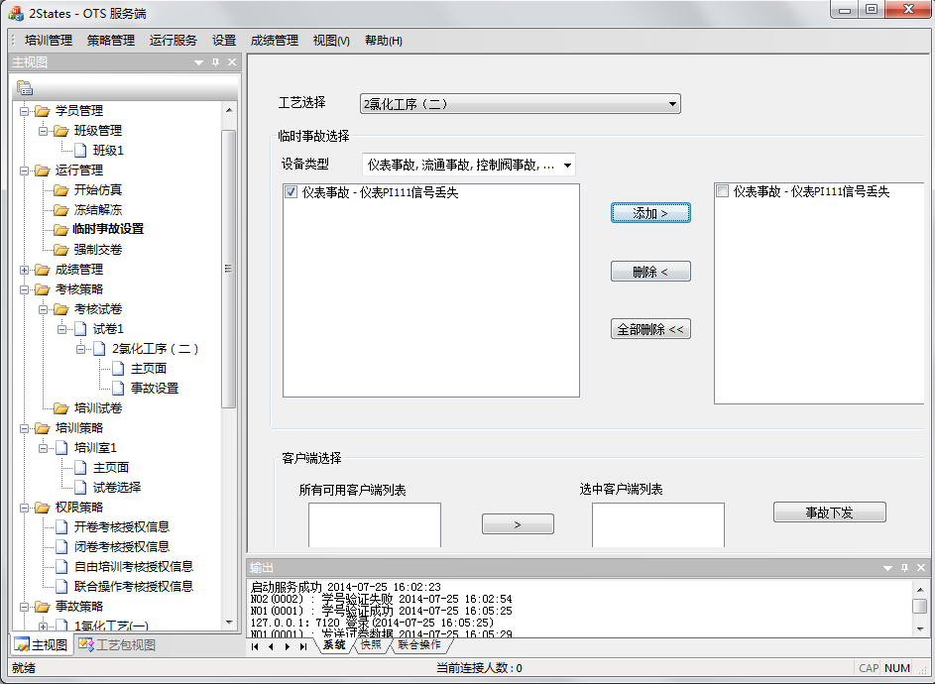Screen dimensions: 935x684
Task: Select 主页面 under 2氯化工序(二)
Action: (149, 369)
